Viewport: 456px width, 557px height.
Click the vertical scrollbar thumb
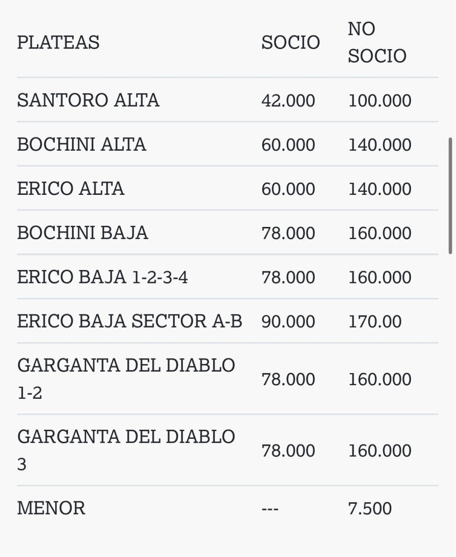coord(451,195)
